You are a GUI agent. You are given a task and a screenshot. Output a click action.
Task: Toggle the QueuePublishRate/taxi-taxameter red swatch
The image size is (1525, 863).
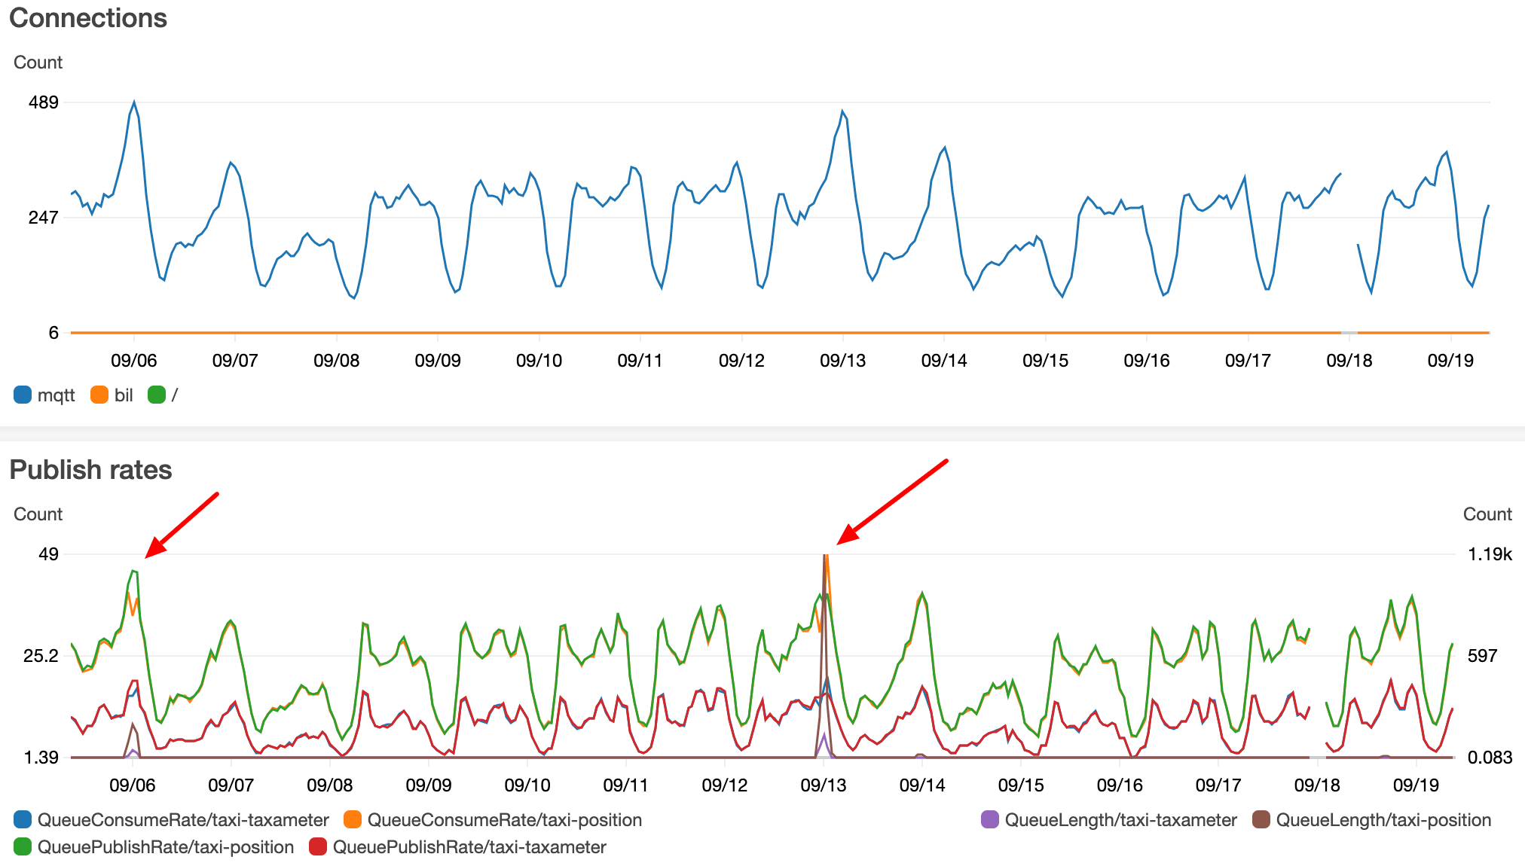[x=318, y=846]
